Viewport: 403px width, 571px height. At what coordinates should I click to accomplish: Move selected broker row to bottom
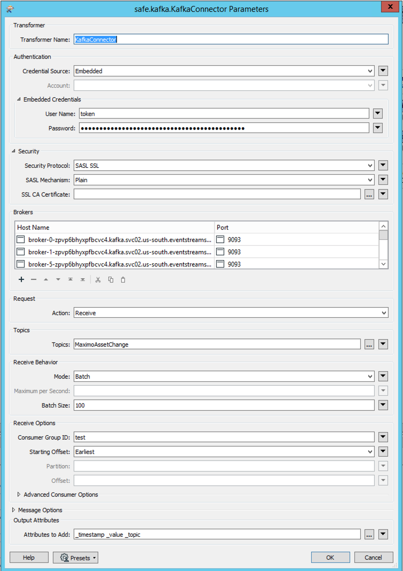point(83,279)
